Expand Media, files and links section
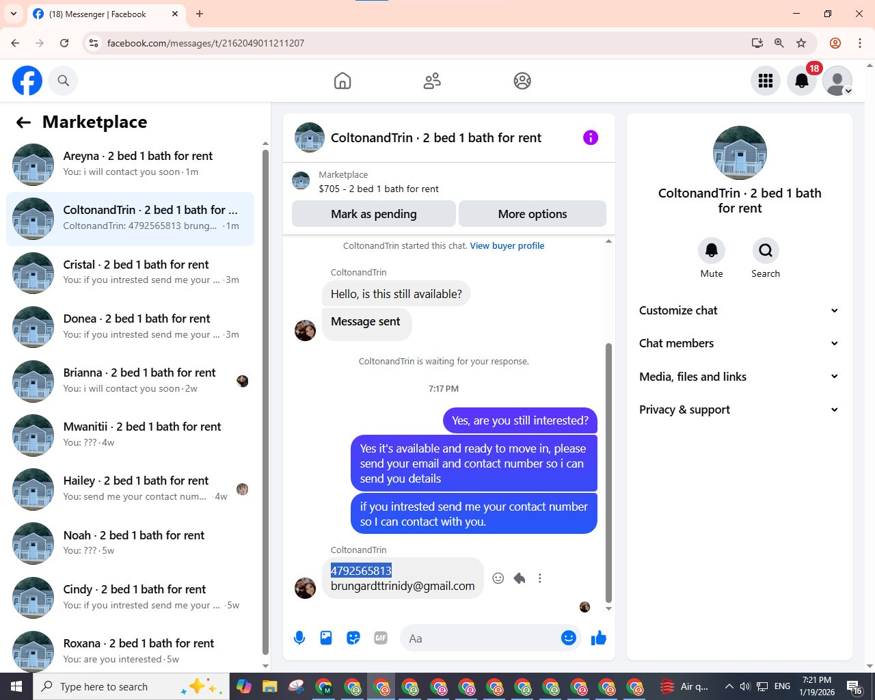The image size is (875, 700). pyautogui.click(x=739, y=377)
